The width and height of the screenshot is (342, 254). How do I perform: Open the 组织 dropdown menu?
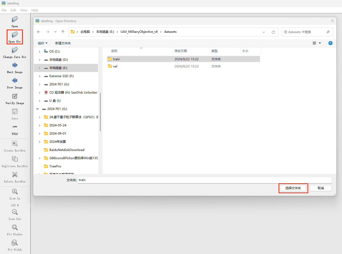click(x=42, y=43)
